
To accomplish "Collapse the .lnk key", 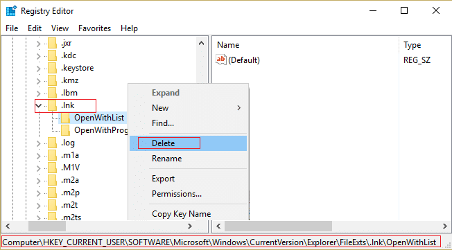I will [x=38, y=106].
